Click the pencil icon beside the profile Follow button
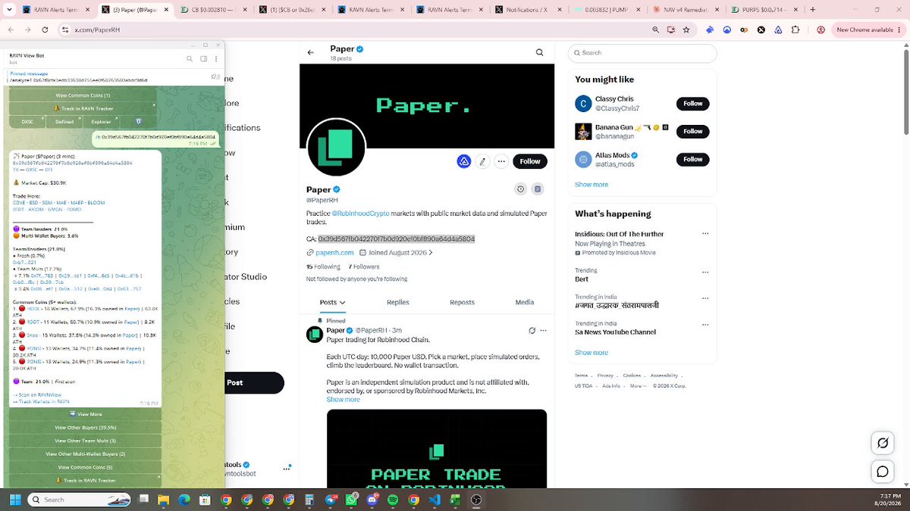910x511 pixels. 482,161
